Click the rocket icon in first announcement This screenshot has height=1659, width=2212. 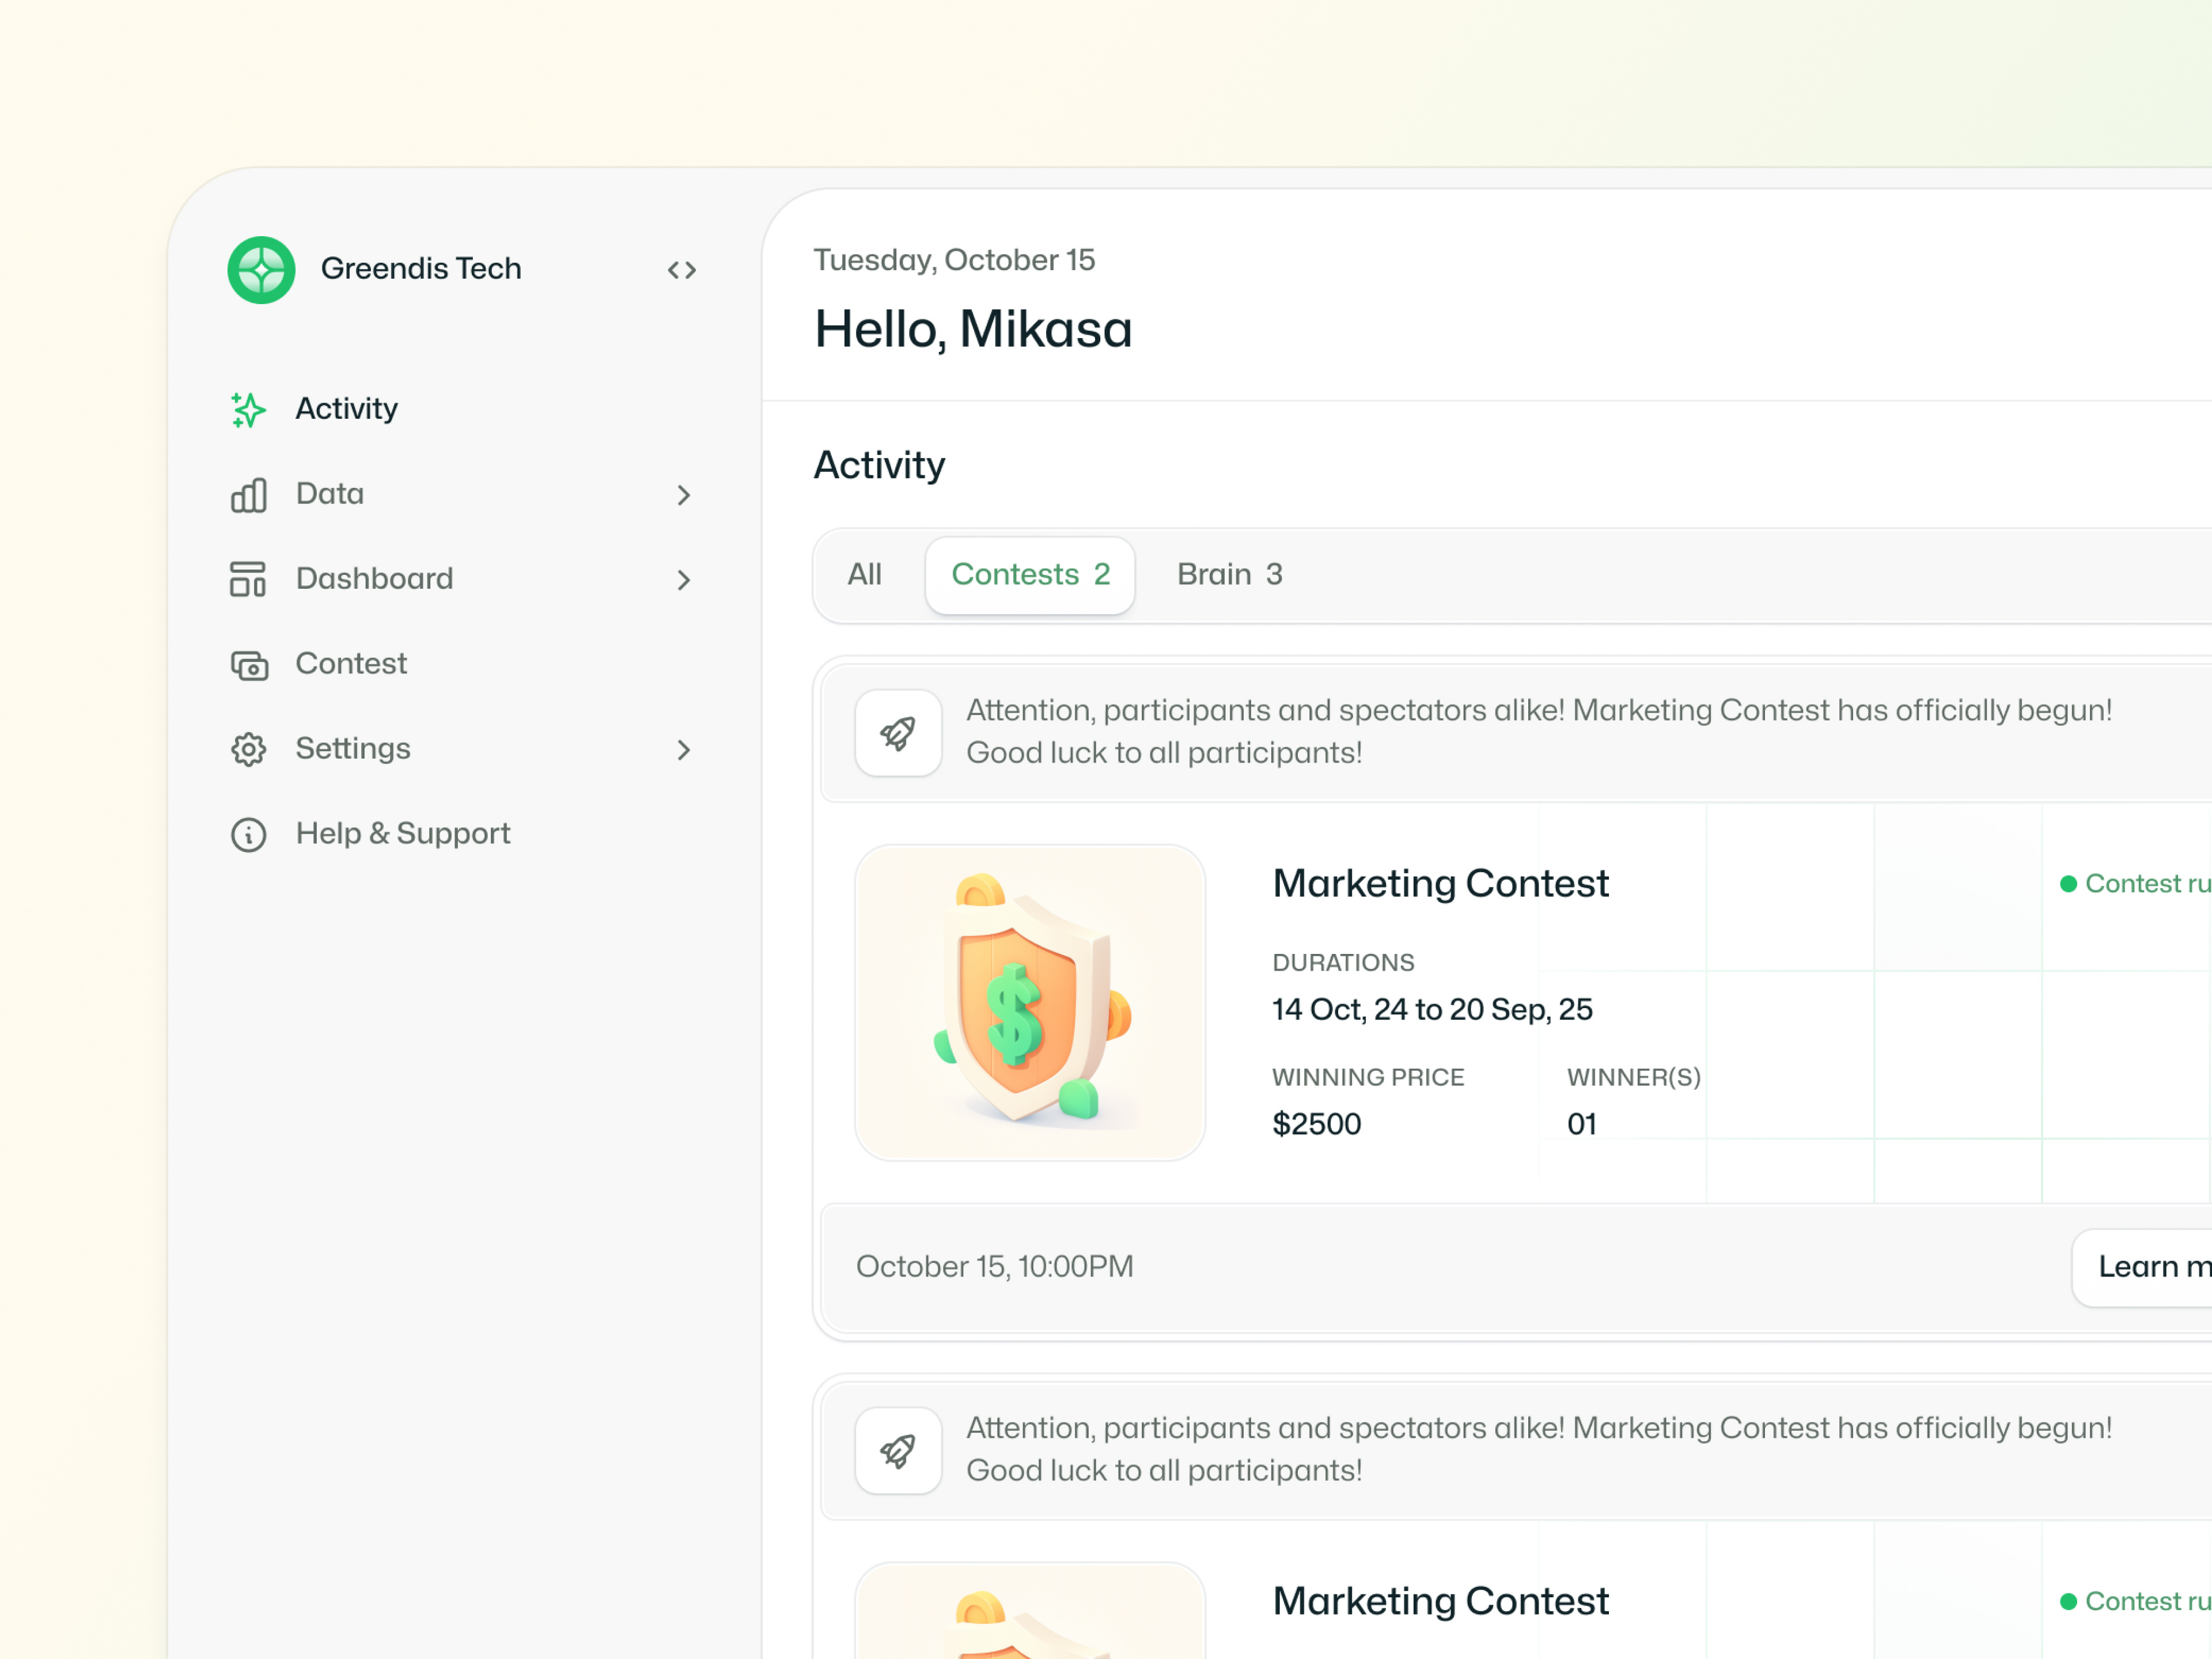click(x=898, y=733)
